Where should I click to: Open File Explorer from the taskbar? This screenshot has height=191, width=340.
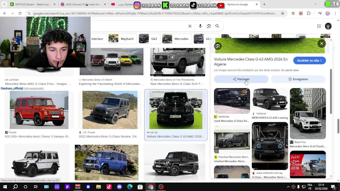click(99, 187)
